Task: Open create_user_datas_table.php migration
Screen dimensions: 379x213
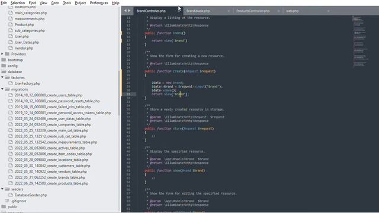Action: pyautogui.click(x=53, y=118)
